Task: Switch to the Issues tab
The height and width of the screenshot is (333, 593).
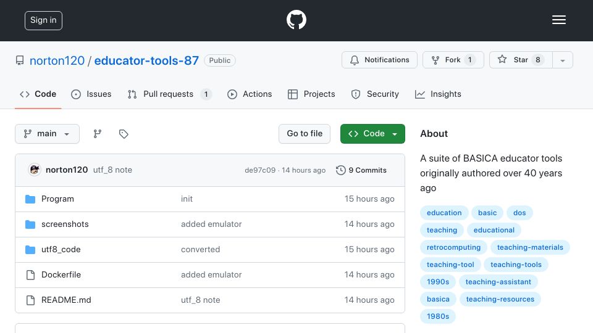Action: click(91, 94)
